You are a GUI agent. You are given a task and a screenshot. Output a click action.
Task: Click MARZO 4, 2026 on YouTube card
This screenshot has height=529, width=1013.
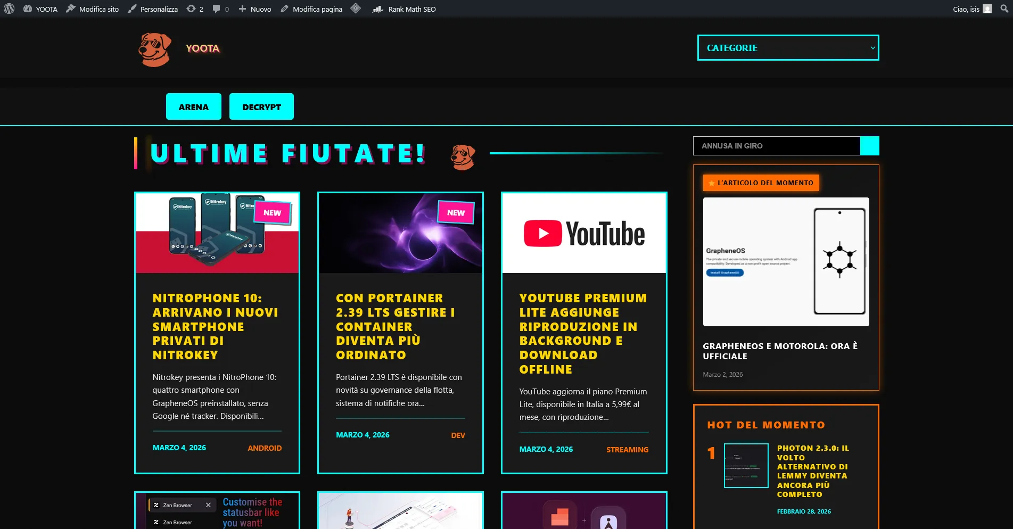pos(546,449)
